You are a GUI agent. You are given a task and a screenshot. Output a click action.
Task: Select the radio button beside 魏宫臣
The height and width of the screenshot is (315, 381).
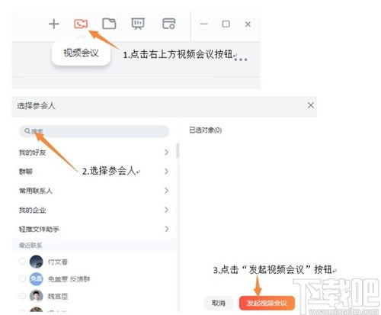coord(22,296)
